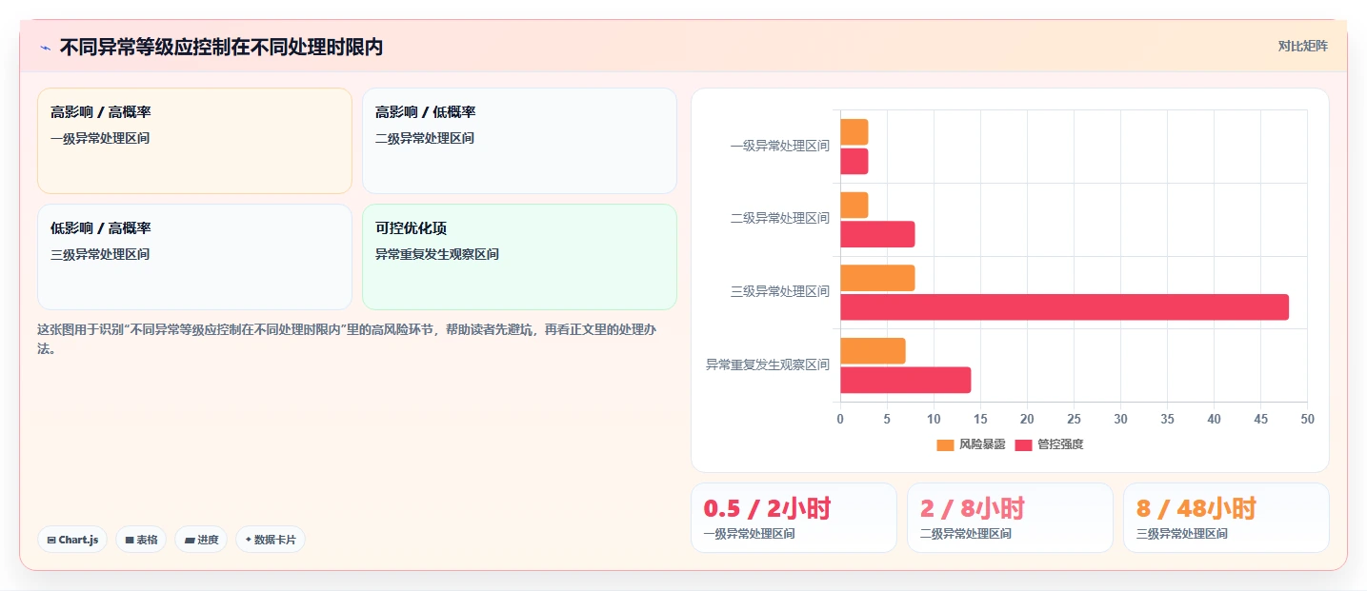This screenshot has height=591, width=1367.
Task: Open the 8 / 48小时 stat card
Action: (1226, 518)
